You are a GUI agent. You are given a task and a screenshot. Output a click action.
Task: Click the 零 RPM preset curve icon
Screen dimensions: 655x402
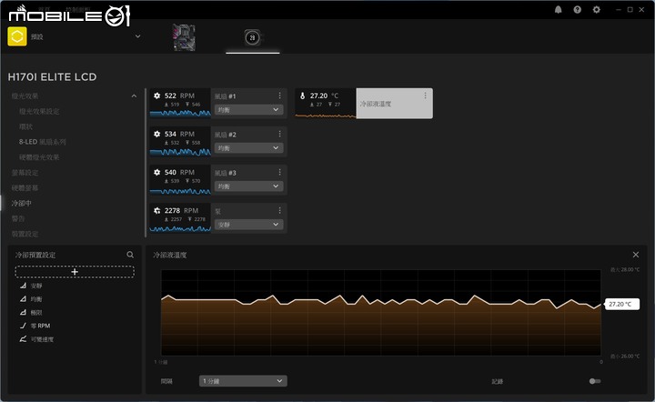(23, 326)
